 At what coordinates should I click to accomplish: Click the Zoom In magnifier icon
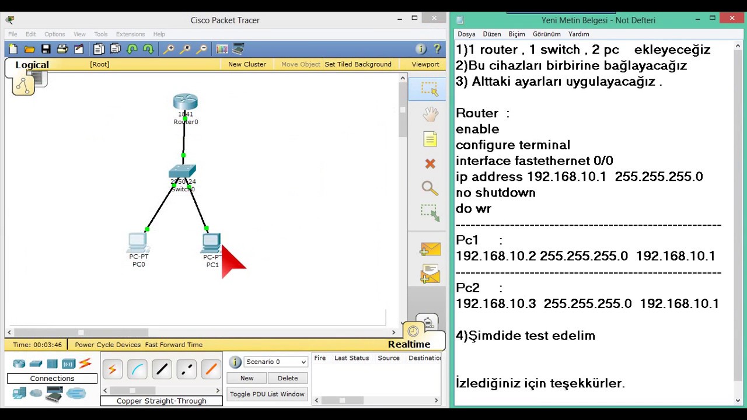point(169,49)
